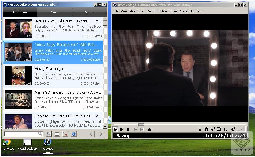Open Virtual Desktop shortcut

[27, 145]
